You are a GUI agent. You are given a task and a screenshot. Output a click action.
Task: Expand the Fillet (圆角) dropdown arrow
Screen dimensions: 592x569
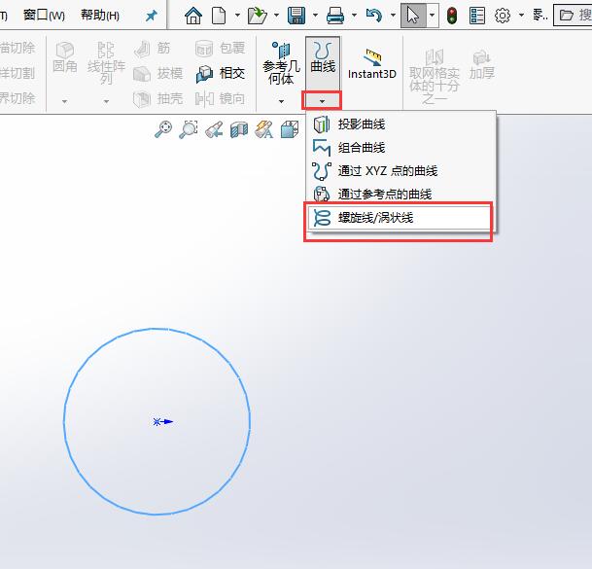[64, 101]
